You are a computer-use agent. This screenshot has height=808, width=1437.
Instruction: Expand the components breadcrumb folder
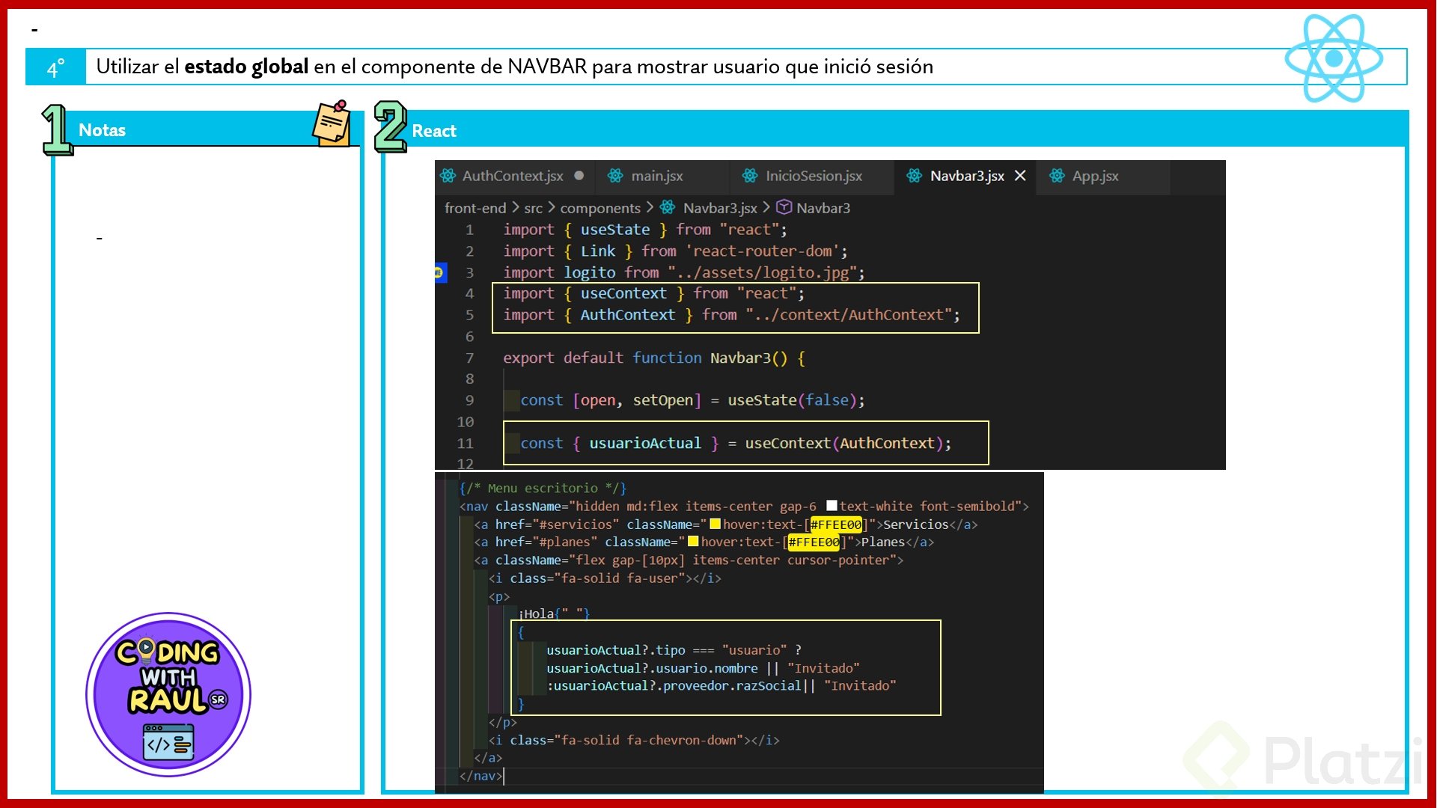pos(599,208)
